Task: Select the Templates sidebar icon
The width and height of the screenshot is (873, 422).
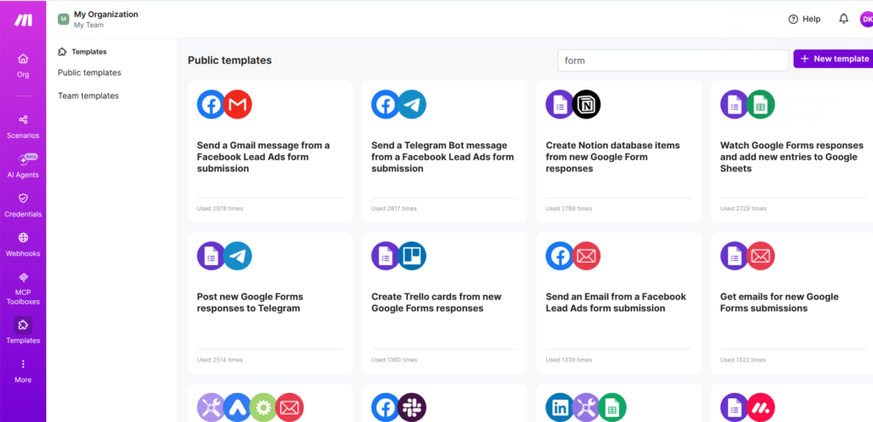Action: pos(23,325)
